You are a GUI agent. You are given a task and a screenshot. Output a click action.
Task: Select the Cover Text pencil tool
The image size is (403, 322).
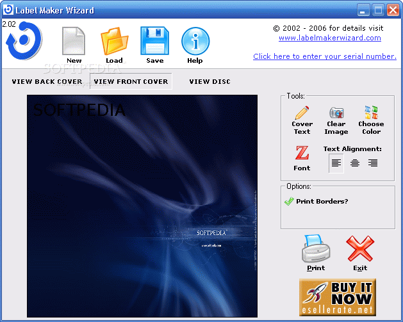coord(302,113)
